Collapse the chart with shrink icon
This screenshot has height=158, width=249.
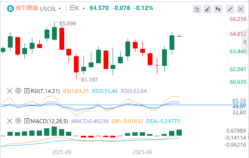(x=230, y=9)
